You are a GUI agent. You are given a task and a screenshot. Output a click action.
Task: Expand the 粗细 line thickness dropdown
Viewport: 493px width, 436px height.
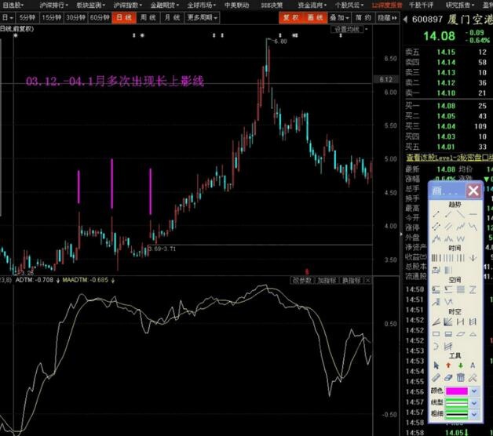pyautogui.click(x=473, y=414)
